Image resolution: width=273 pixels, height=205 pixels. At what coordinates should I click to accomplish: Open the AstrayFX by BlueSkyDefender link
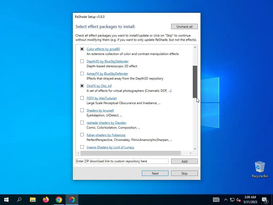[x=107, y=74]
